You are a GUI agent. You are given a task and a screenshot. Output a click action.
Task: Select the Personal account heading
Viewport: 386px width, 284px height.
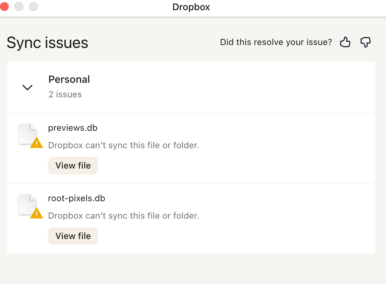click(x=69, y=80)
